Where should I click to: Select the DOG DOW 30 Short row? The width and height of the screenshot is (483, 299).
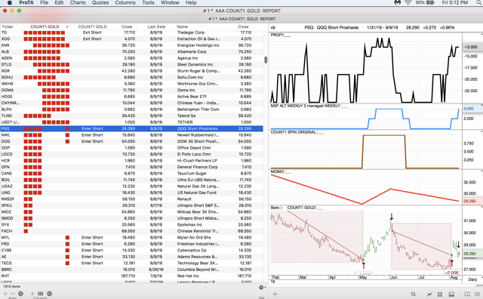pos(131,141)
